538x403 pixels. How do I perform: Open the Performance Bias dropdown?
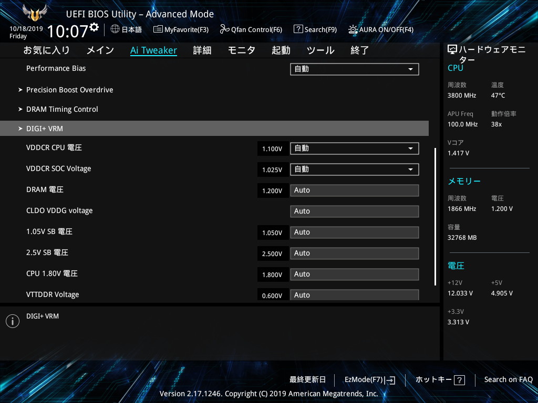click(x=355, y=69)
